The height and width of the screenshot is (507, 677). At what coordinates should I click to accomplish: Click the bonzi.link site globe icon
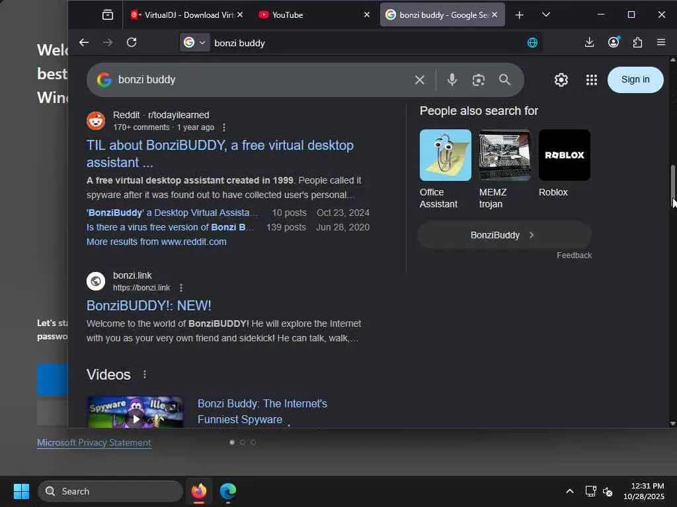pyautogui.click(x=96, y=281)
